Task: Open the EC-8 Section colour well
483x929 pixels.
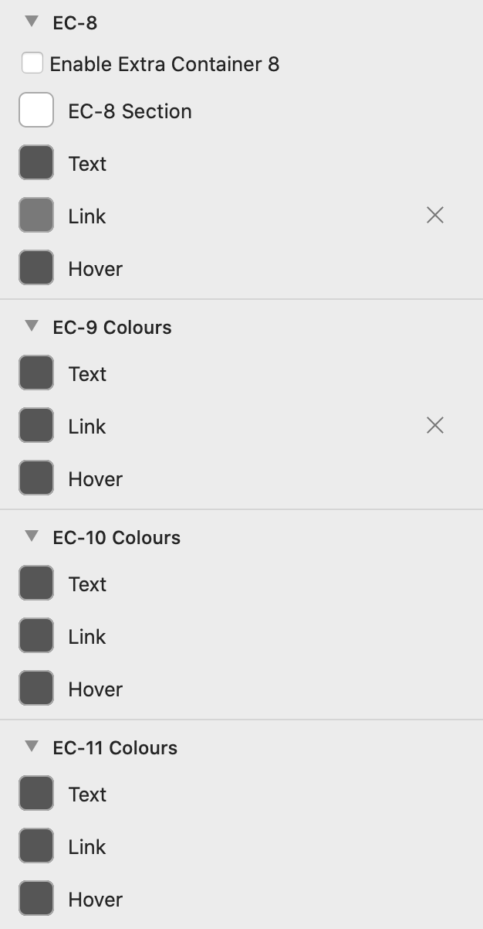Action: [x=36, y=111]
